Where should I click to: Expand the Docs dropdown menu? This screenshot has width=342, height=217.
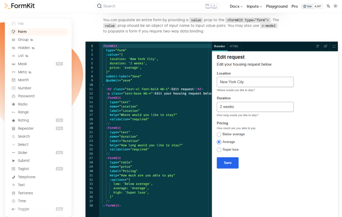236,6
